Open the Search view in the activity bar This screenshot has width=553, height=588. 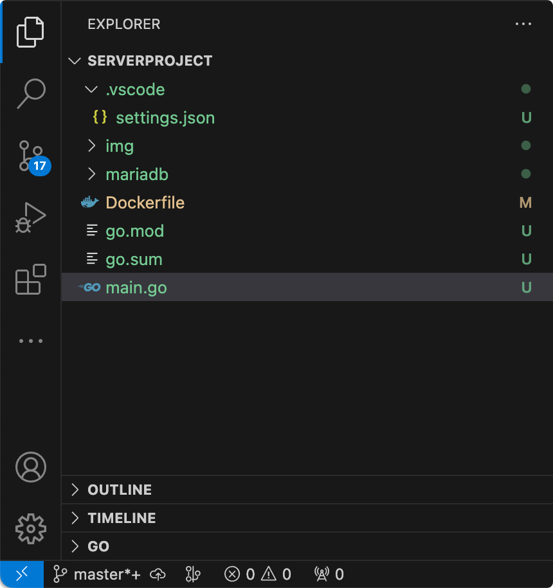point(30,93)
